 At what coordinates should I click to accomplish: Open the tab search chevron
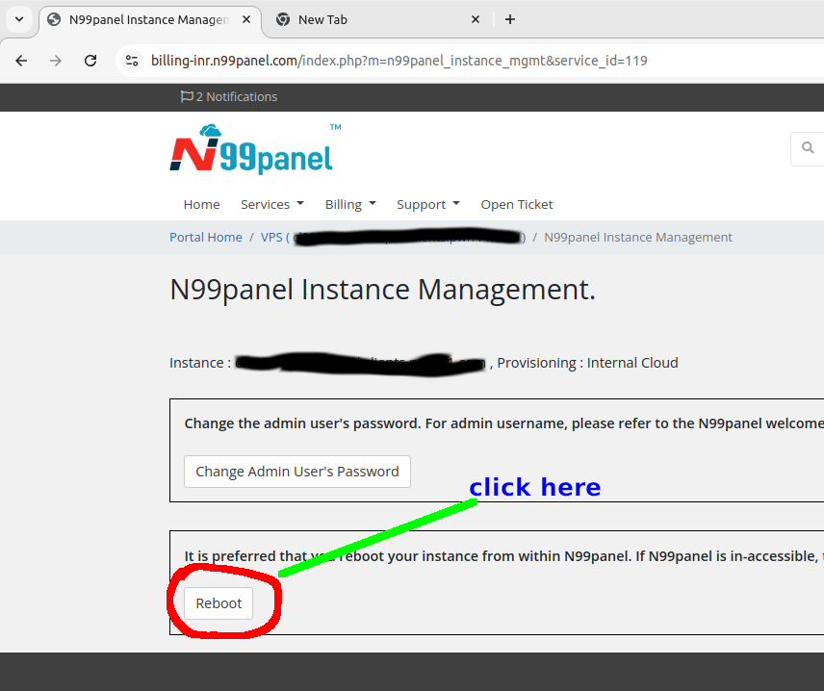[x=19, y=19]
